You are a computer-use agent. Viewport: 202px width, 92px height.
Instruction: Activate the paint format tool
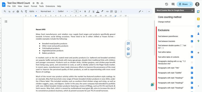(26, 11)
